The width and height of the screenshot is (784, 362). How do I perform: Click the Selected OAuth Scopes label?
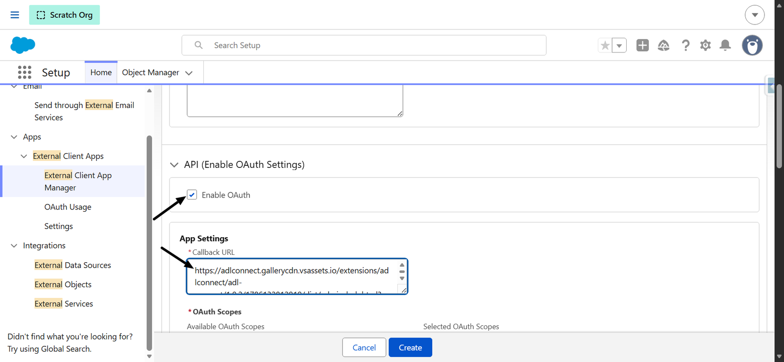click(461, 326)
